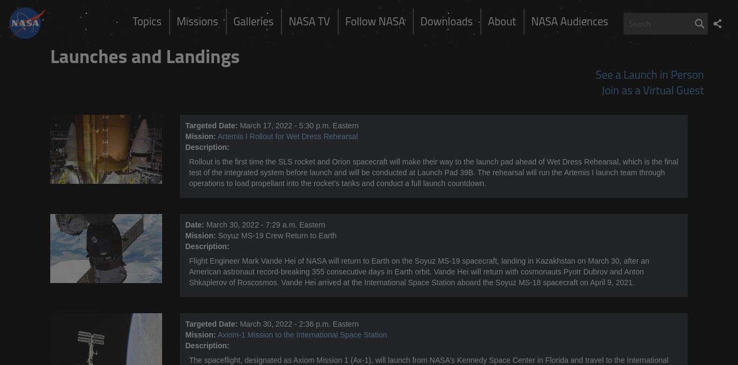Click the NASA logo icon
Viewport: 738px width, 365px height.
coord(26,23)
